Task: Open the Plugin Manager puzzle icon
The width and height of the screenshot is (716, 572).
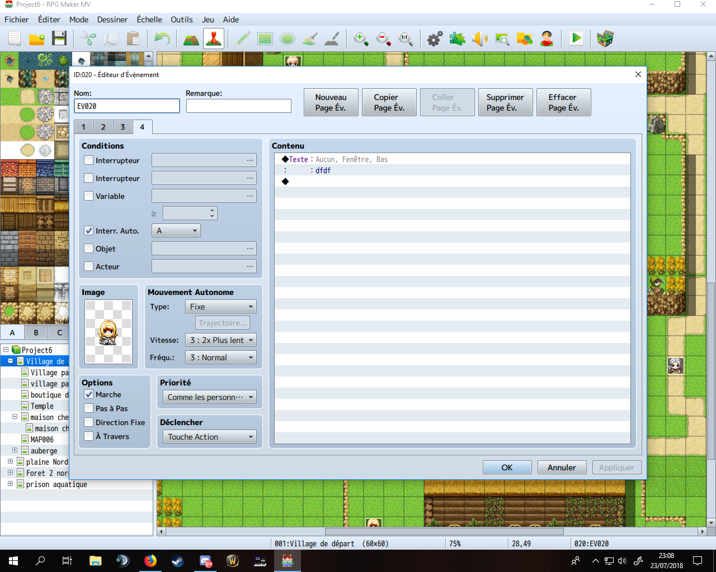Action: (x=457, y=39)
